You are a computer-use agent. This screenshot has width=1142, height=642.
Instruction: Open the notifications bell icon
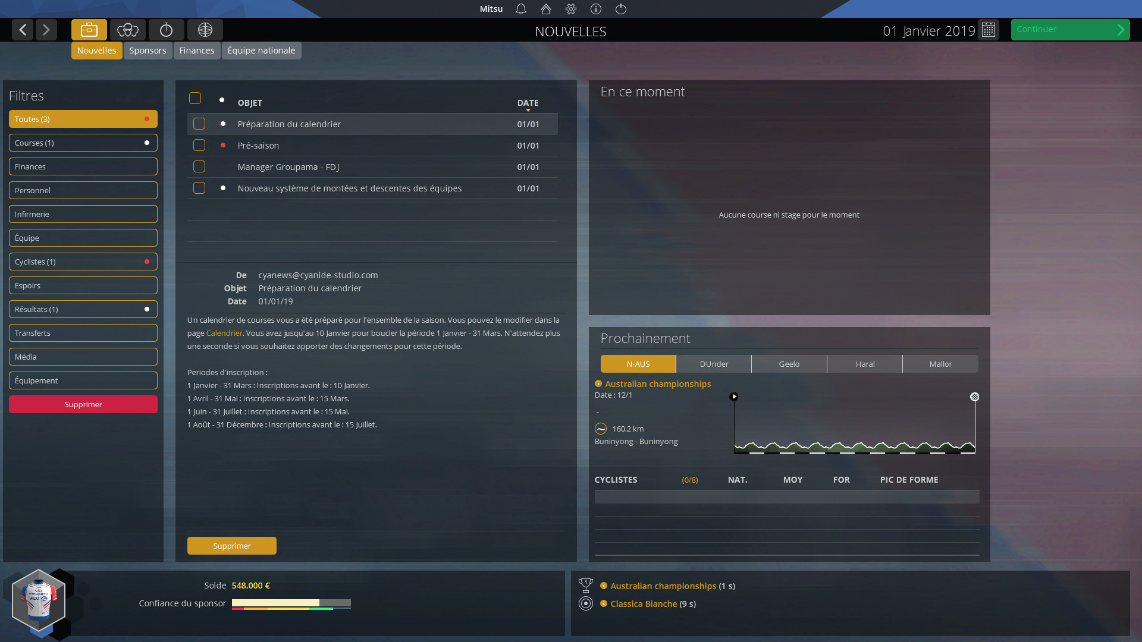pos(521,9)
